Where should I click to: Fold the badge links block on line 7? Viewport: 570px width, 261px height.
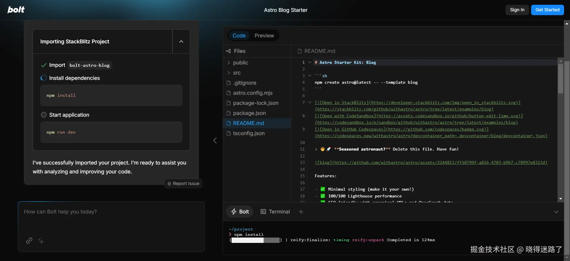[310, 102]
